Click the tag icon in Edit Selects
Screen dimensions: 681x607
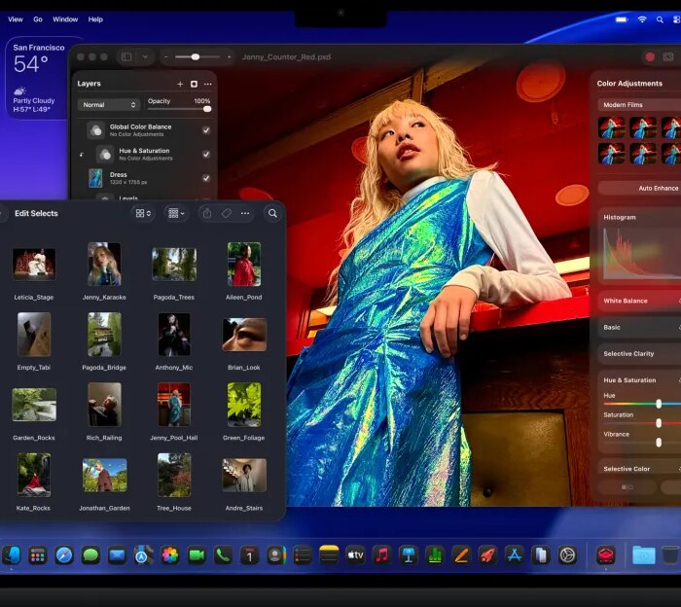226,213
